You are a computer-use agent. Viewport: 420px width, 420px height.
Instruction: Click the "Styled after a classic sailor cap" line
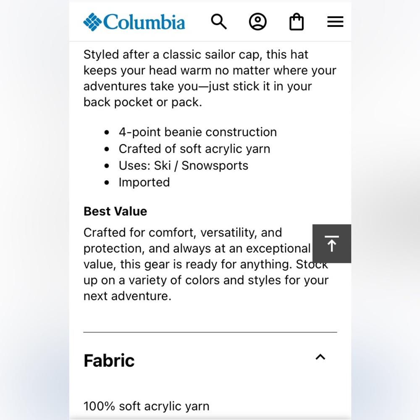pos(196,55)
